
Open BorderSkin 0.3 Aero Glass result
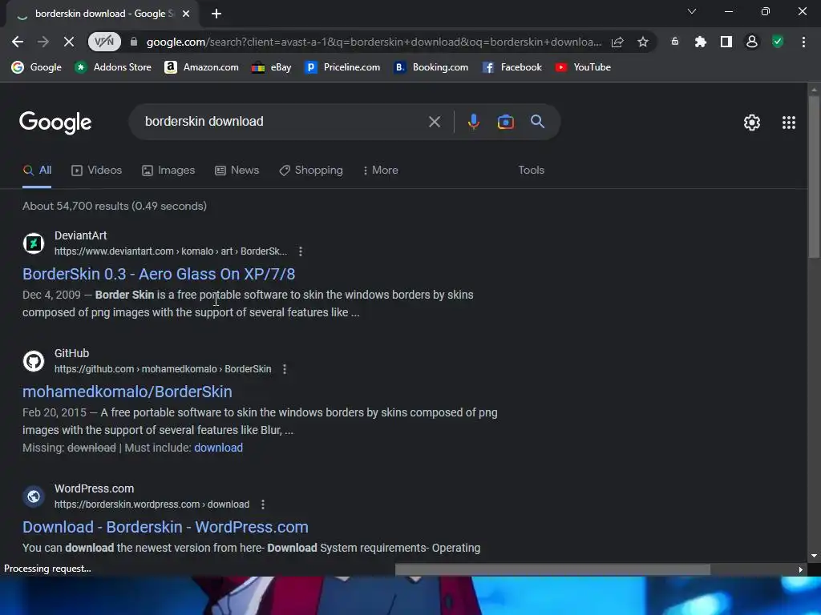click(x=159, y=274)
